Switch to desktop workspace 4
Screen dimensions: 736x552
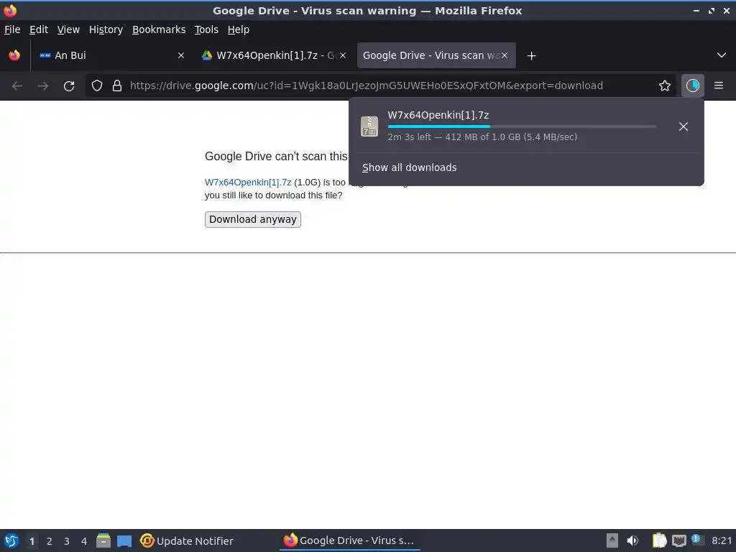point(84,541)
